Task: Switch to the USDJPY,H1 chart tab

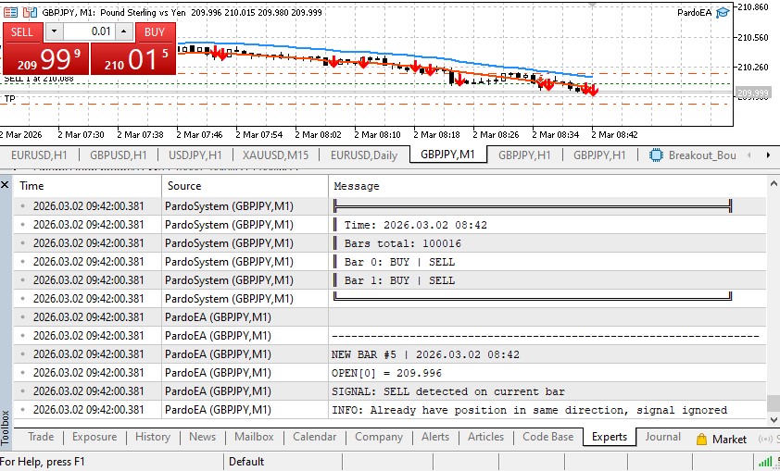Action: [x=195, y=155]
